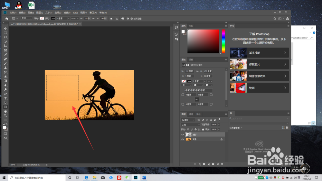Toggle link W and H in Properties panel
The height and width of the screenshot is (181, 322).
pos(197,71)
